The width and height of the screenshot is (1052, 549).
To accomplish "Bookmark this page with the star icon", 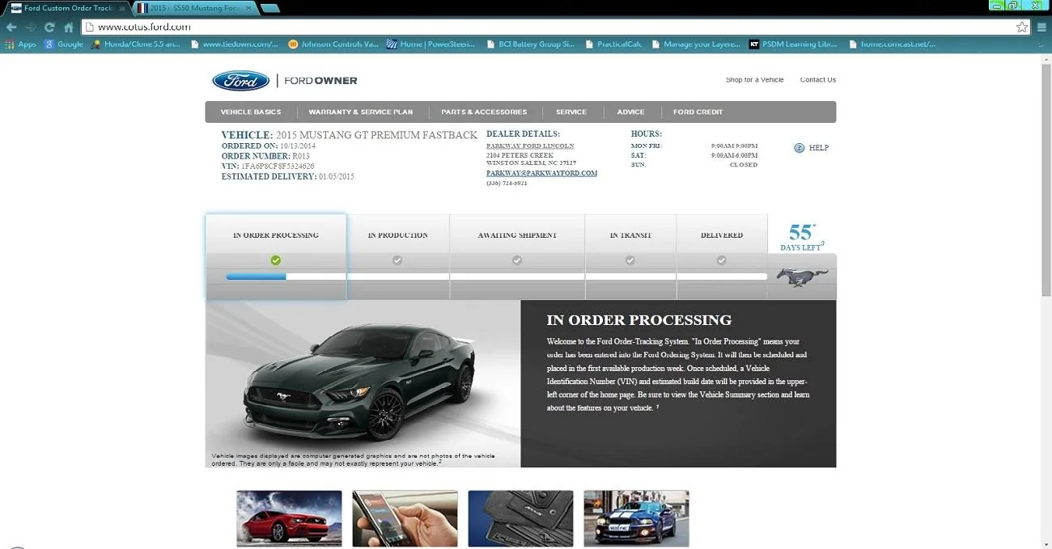I will [1022, 27].
